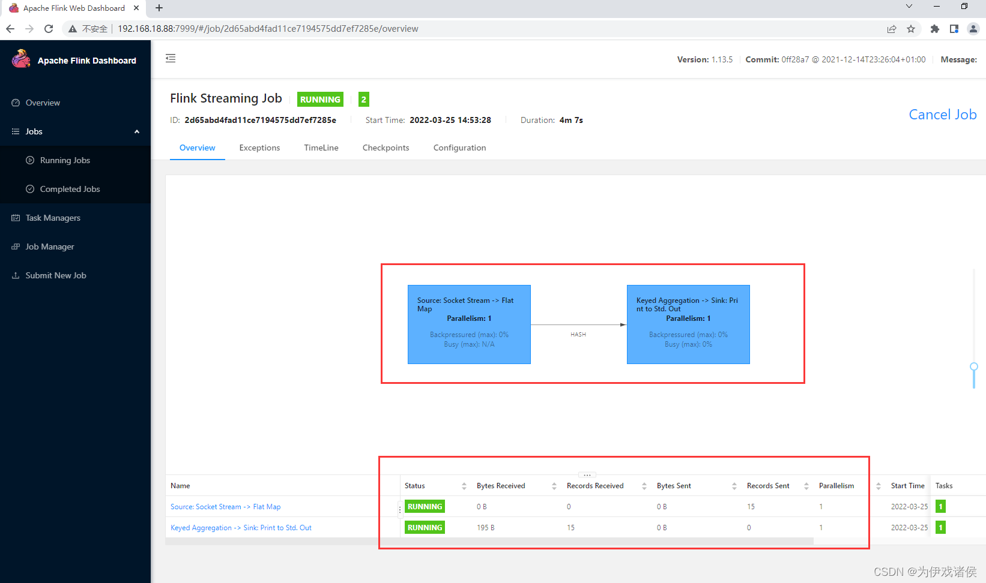This screenshot has height=583, width=986.
Task: Open the browser profile icon
Action: point(973,29)
